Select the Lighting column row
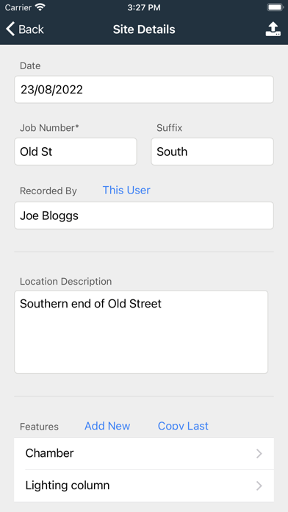The width and height of the screenshot is (288, 512). 144,486
